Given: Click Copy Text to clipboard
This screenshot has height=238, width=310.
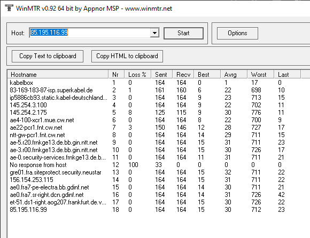Looking at the screenshot, I should coord(48,56).
